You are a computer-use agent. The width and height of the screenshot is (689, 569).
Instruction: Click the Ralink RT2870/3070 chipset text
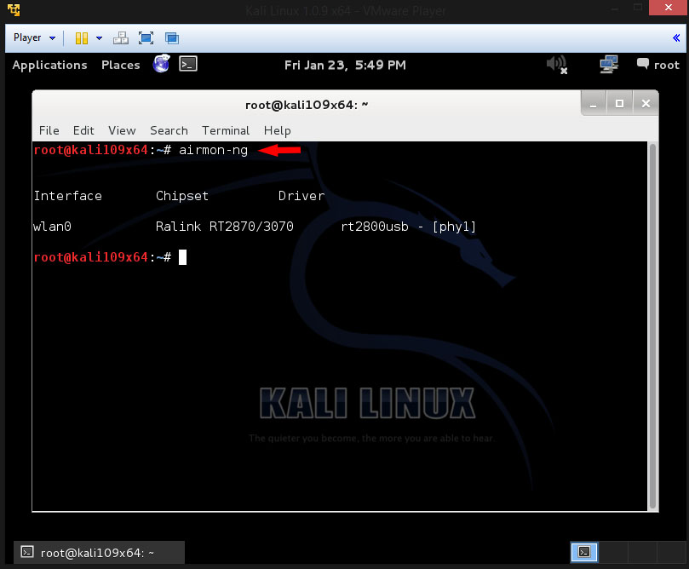[225, 227]
